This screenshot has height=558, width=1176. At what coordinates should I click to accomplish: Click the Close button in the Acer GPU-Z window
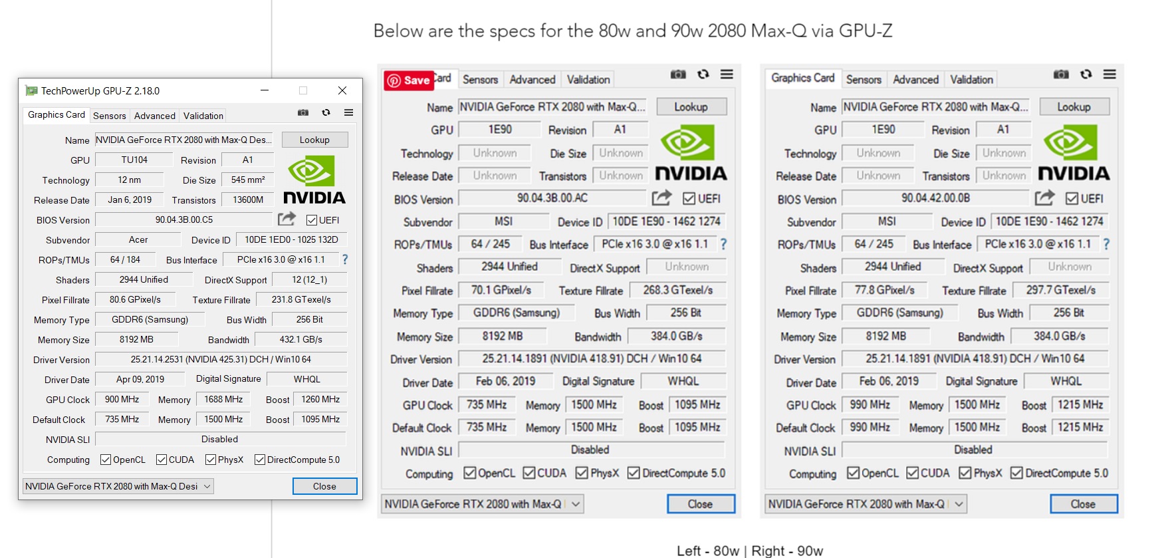(324, 486)
